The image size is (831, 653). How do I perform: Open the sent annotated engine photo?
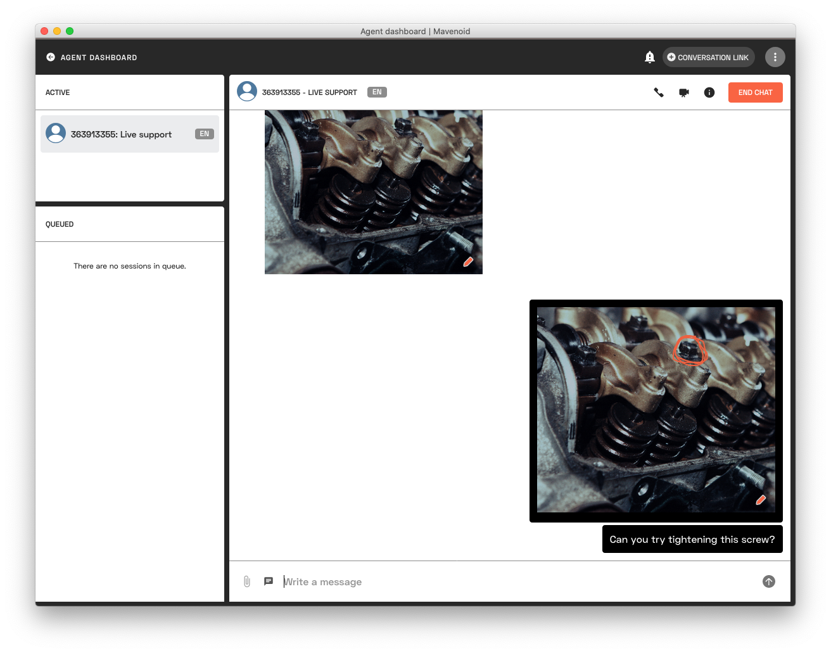pyautogui.click(x=656, y=410)
